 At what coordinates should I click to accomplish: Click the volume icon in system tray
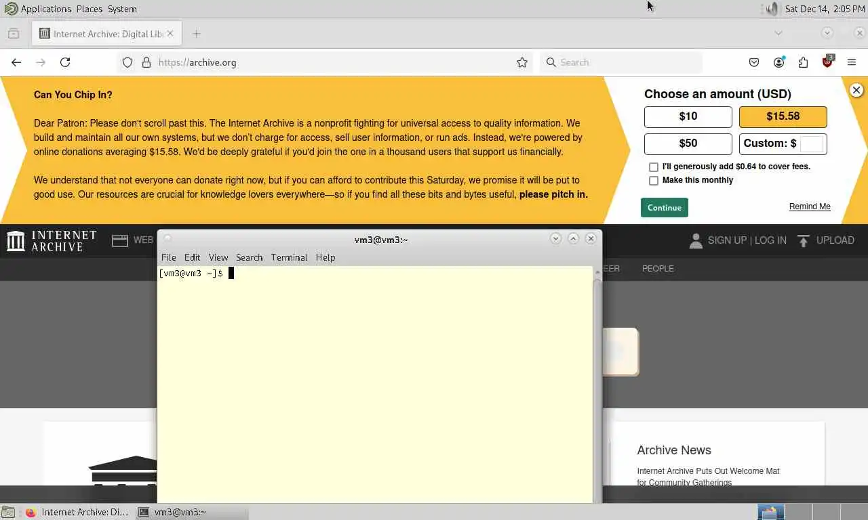772,9
